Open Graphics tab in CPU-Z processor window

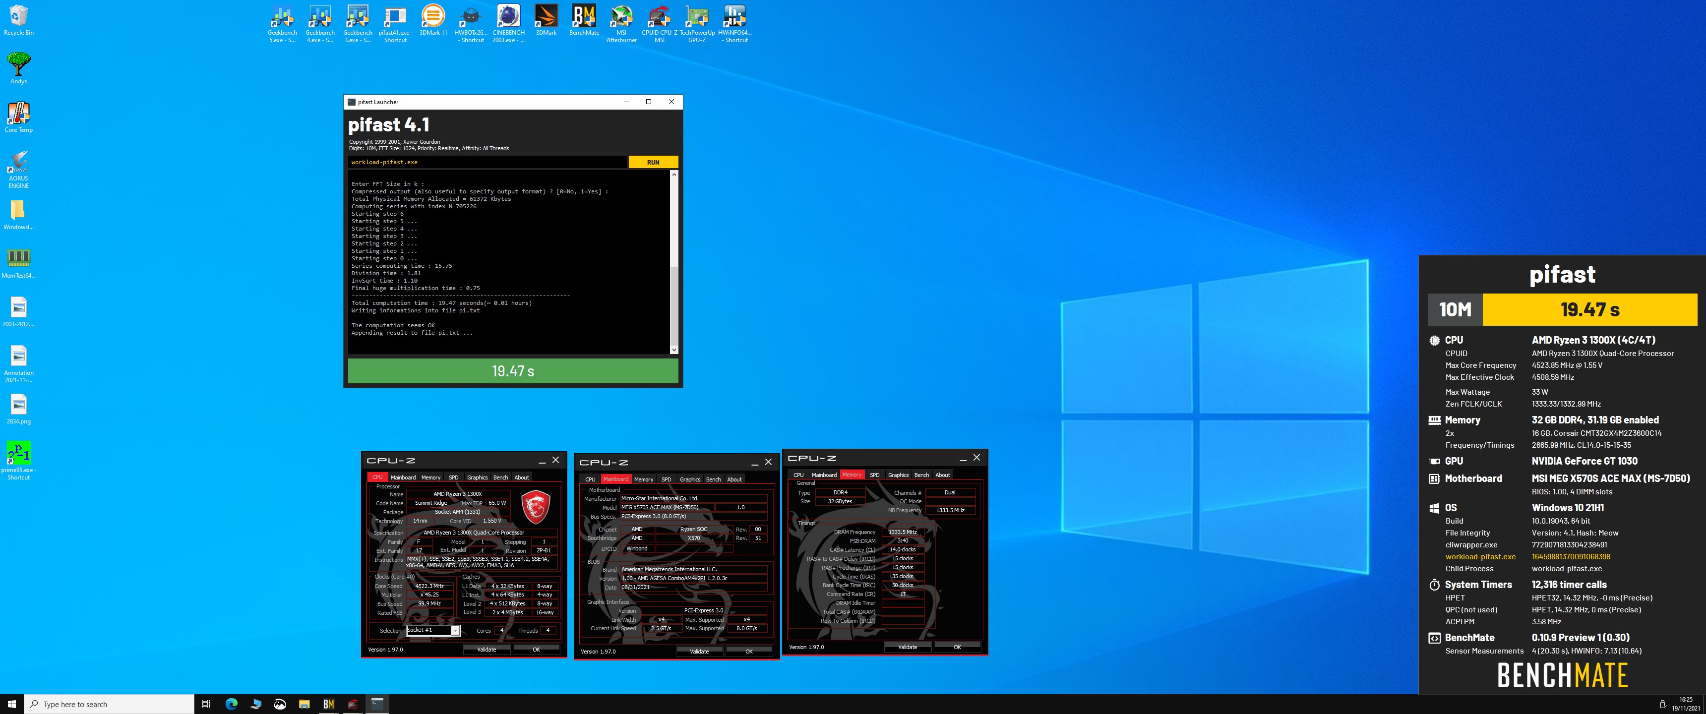tap(477, 477)
